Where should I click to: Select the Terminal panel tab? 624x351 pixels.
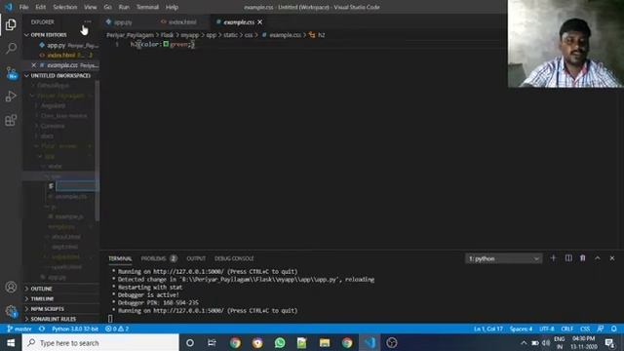120,258
